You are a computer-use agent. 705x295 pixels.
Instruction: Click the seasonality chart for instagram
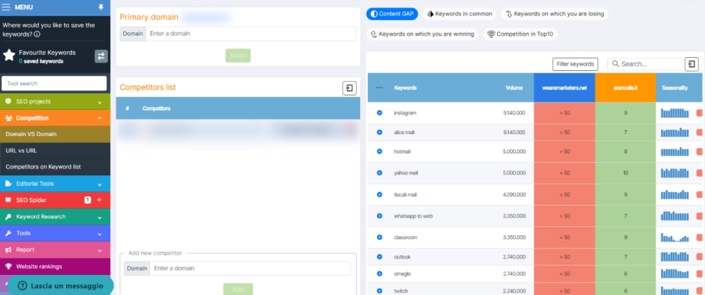pyautogui.click(x=675, y=113)
